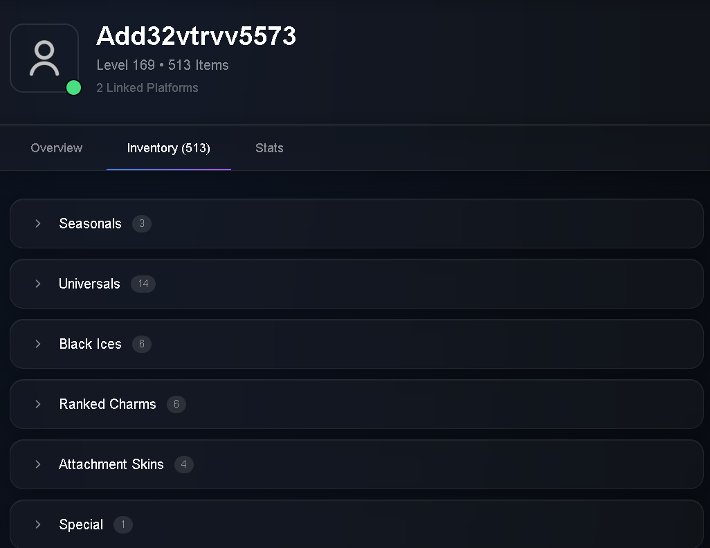Click the user profile avatar icon
The image size is (710, 548).
pyautogui.click(x=44, y=58)
